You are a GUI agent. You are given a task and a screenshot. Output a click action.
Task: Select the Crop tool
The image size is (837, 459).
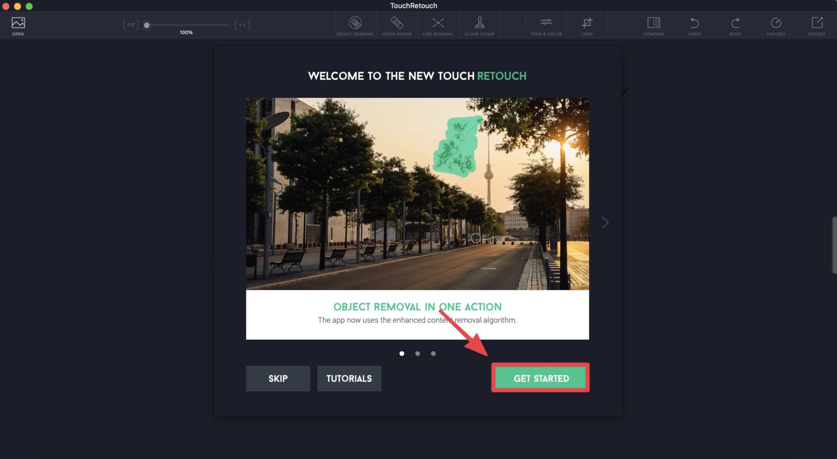click(x=587, y=25)
